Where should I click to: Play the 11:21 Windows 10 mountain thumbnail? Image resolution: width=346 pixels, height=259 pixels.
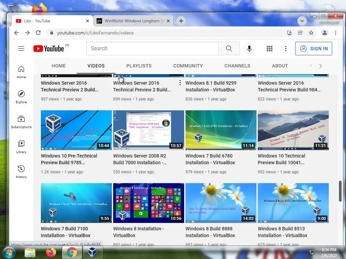(x=293, y=130)
